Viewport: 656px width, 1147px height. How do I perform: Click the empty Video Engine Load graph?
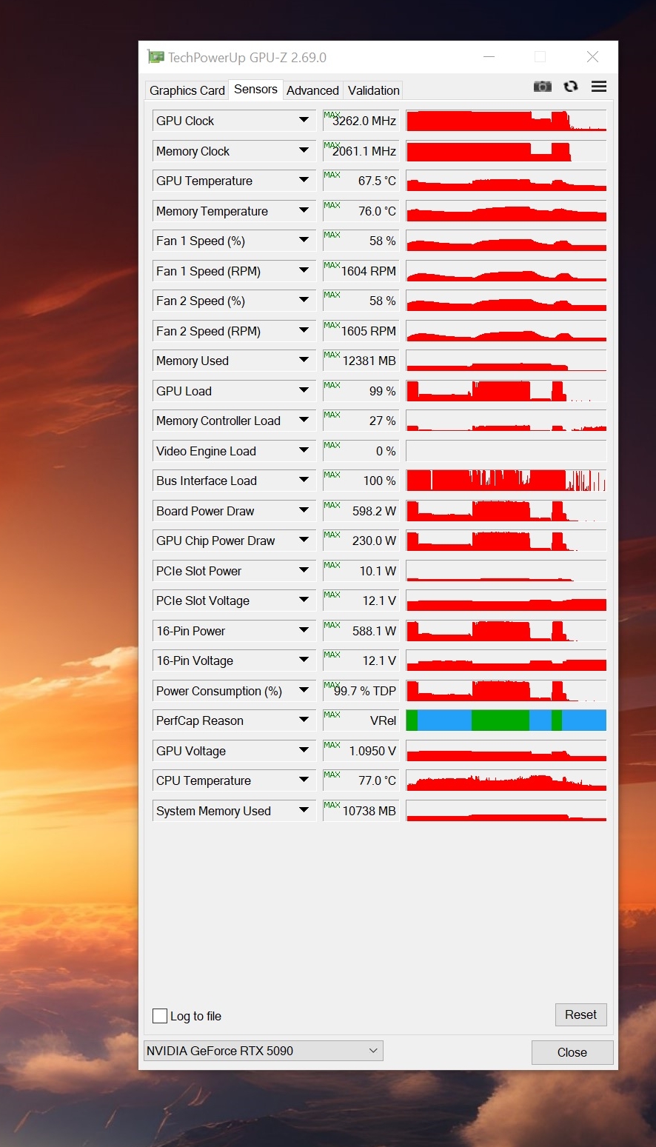(506, 451)
